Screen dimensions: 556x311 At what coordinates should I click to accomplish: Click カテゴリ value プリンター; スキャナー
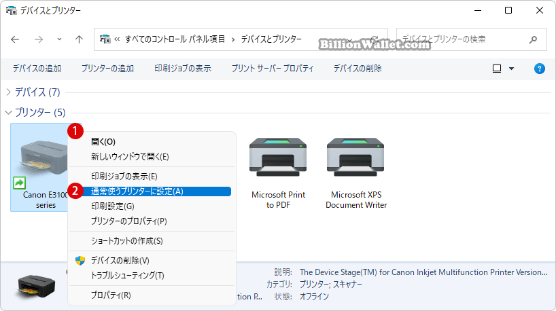pos(331,285)
